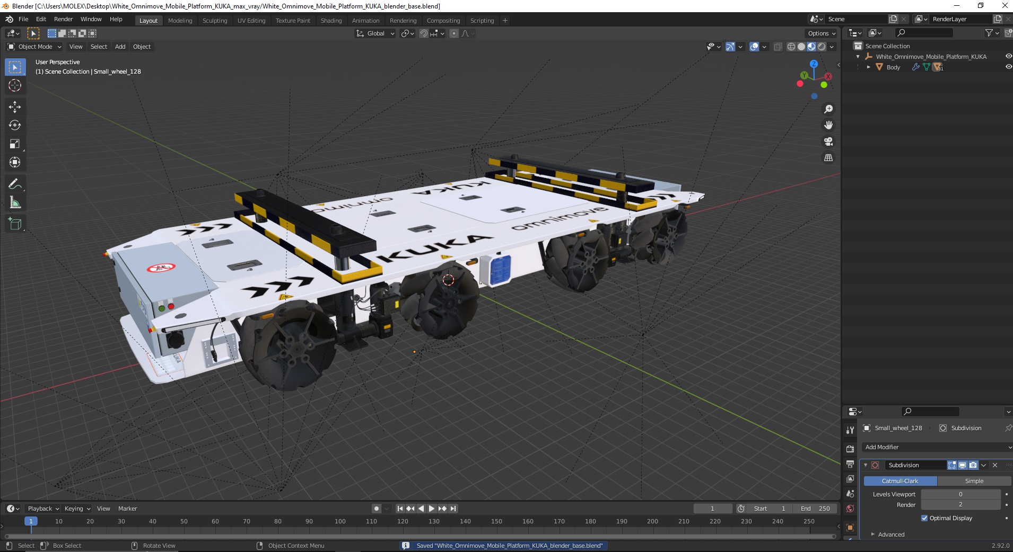
Task: Collapse the Subdivision modifier panel
Action: pyautogui.click(x=866, y=465)
